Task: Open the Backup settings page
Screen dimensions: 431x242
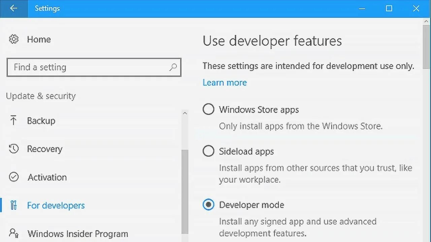Action: pos(41,121)
